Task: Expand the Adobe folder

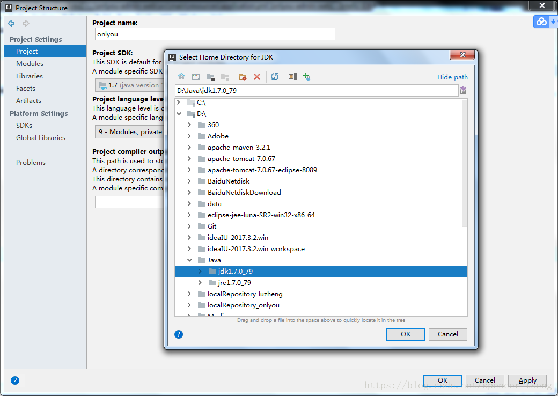Action: (x=189, y=136)
